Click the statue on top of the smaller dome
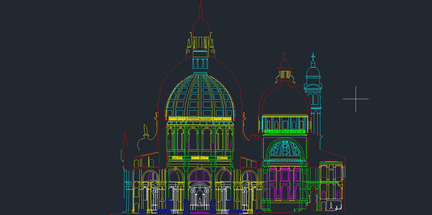 click(x=284, y=56)
